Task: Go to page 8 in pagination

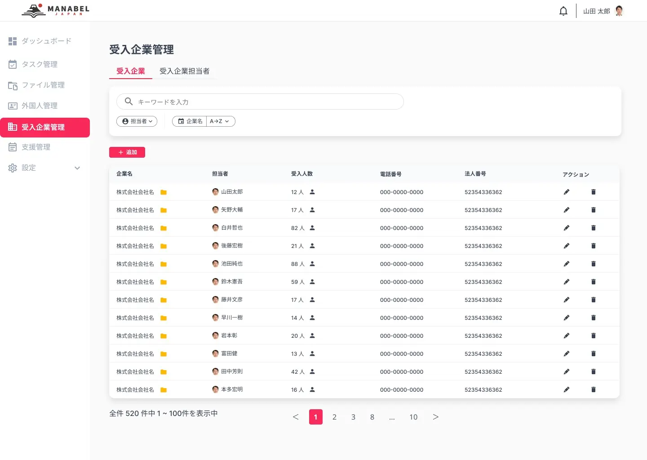Action: coord(372,417)
